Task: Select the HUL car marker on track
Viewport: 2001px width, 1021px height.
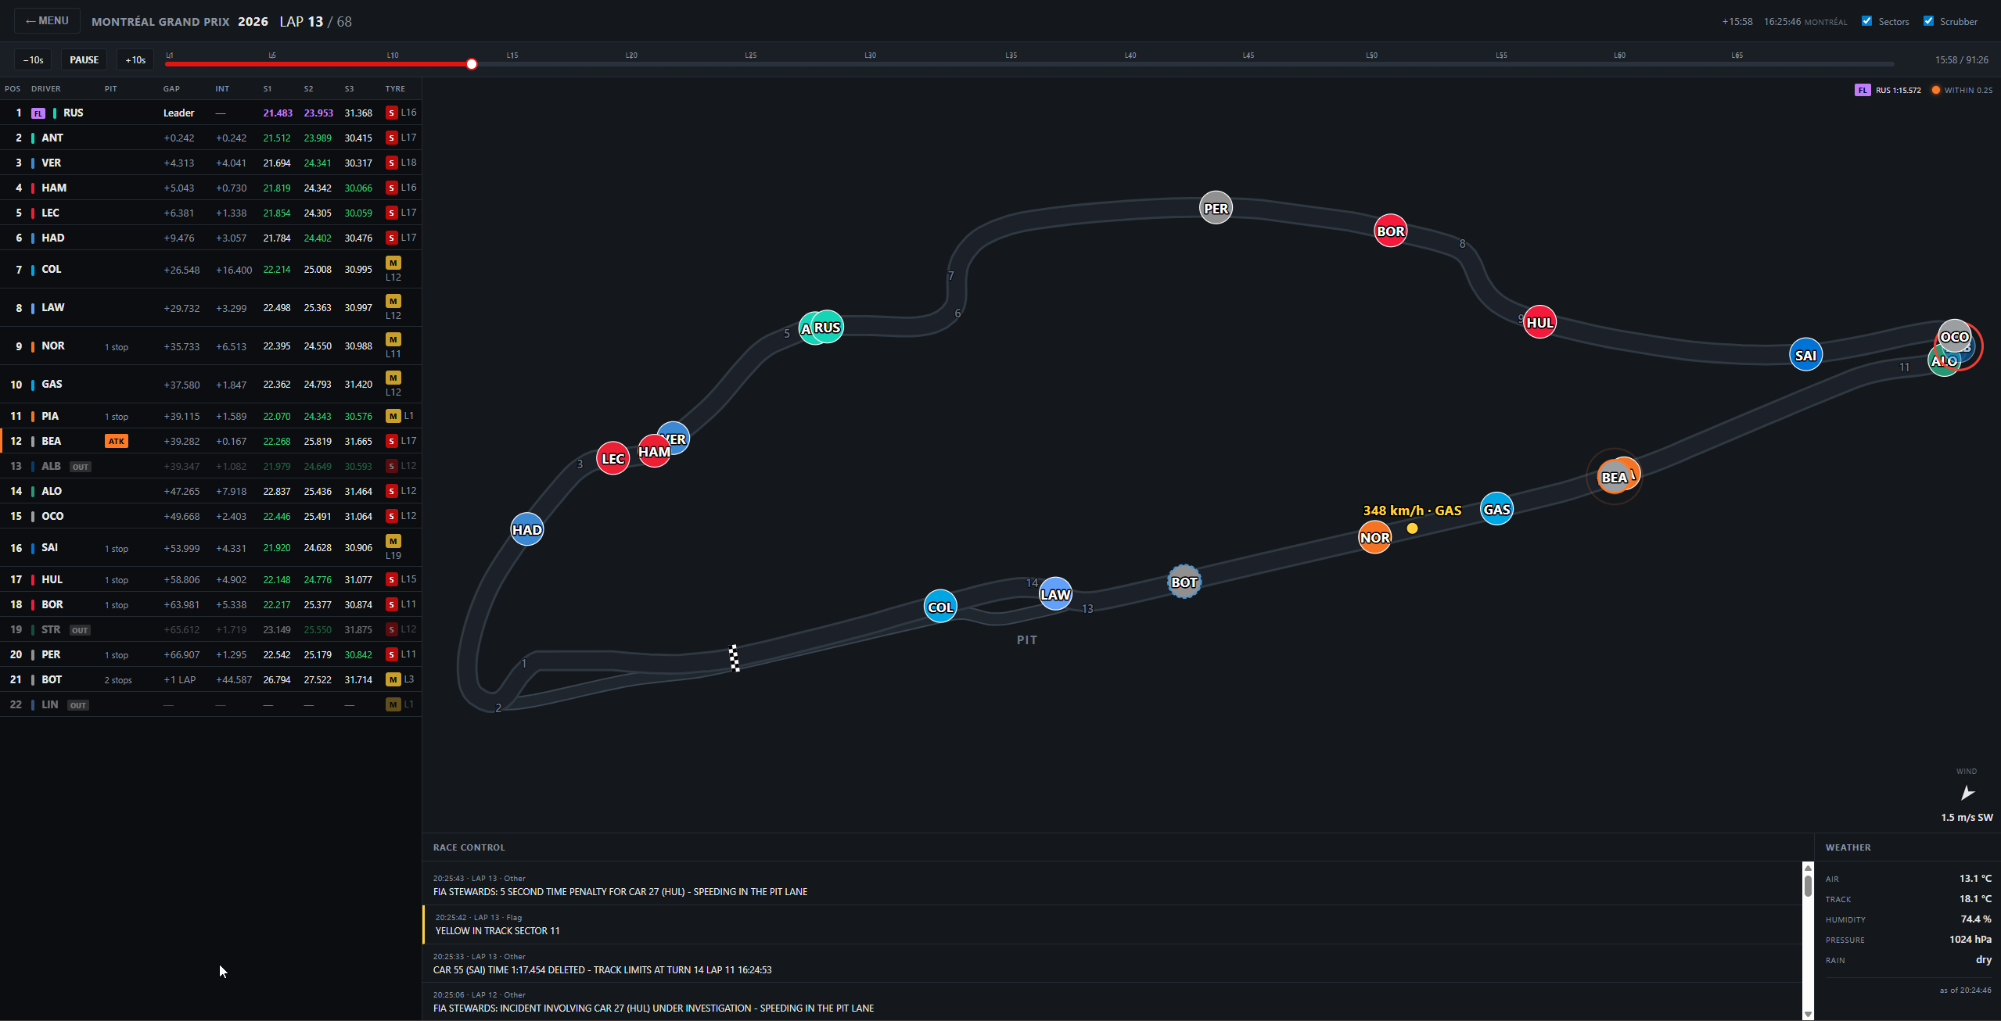Action: click(x=1539, y=322)
